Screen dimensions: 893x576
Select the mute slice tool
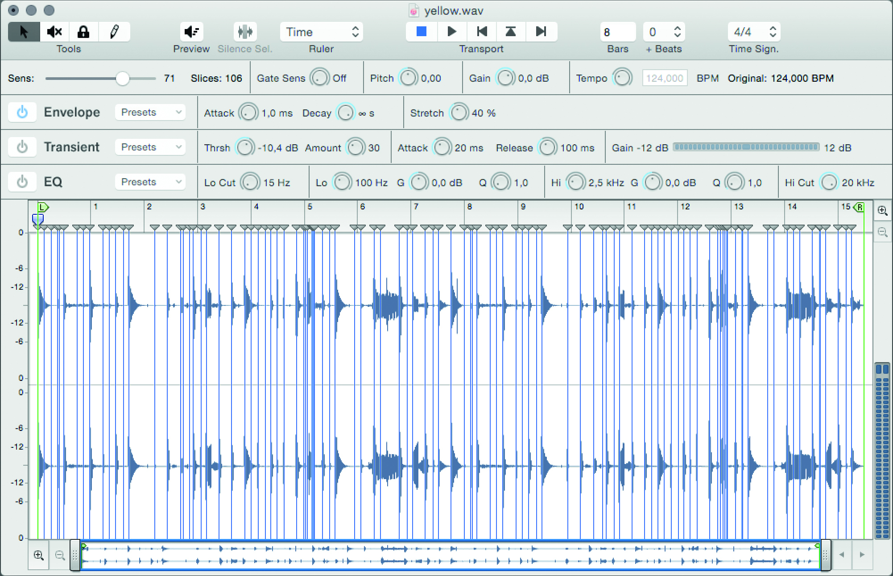pos(54,32)
